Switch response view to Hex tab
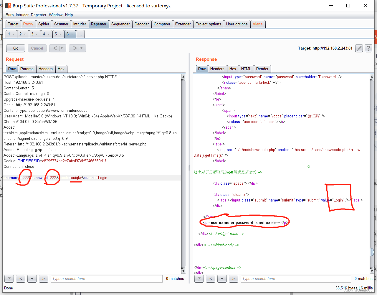The height and width of the screenshot is (295, 377). [x=233, y=69]
